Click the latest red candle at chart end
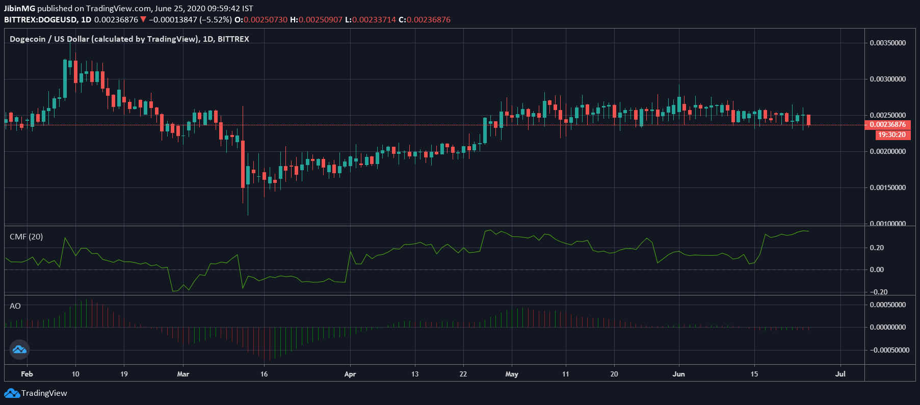 point(808,120)
